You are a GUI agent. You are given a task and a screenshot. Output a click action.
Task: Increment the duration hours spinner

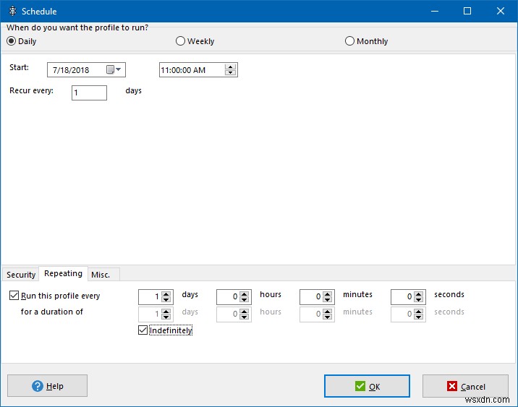click(244, 312)
